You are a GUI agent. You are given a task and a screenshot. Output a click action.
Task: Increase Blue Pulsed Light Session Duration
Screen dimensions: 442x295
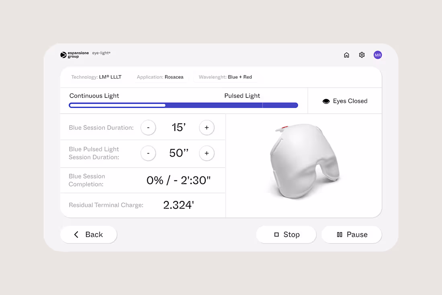[x=207, y=153]
